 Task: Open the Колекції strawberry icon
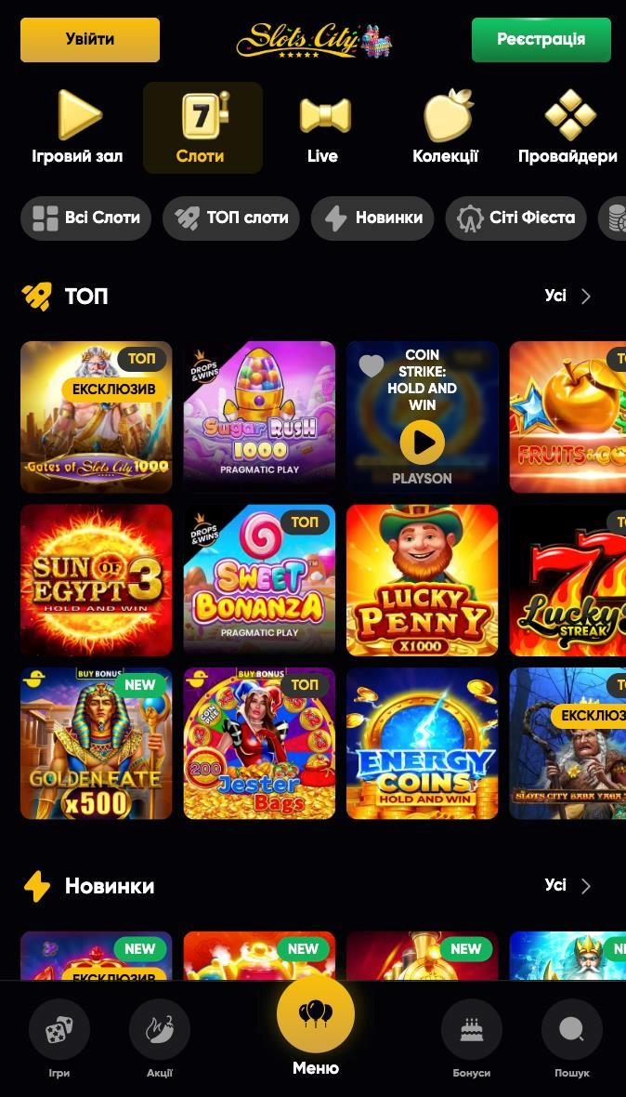click(x=448, y=114)
